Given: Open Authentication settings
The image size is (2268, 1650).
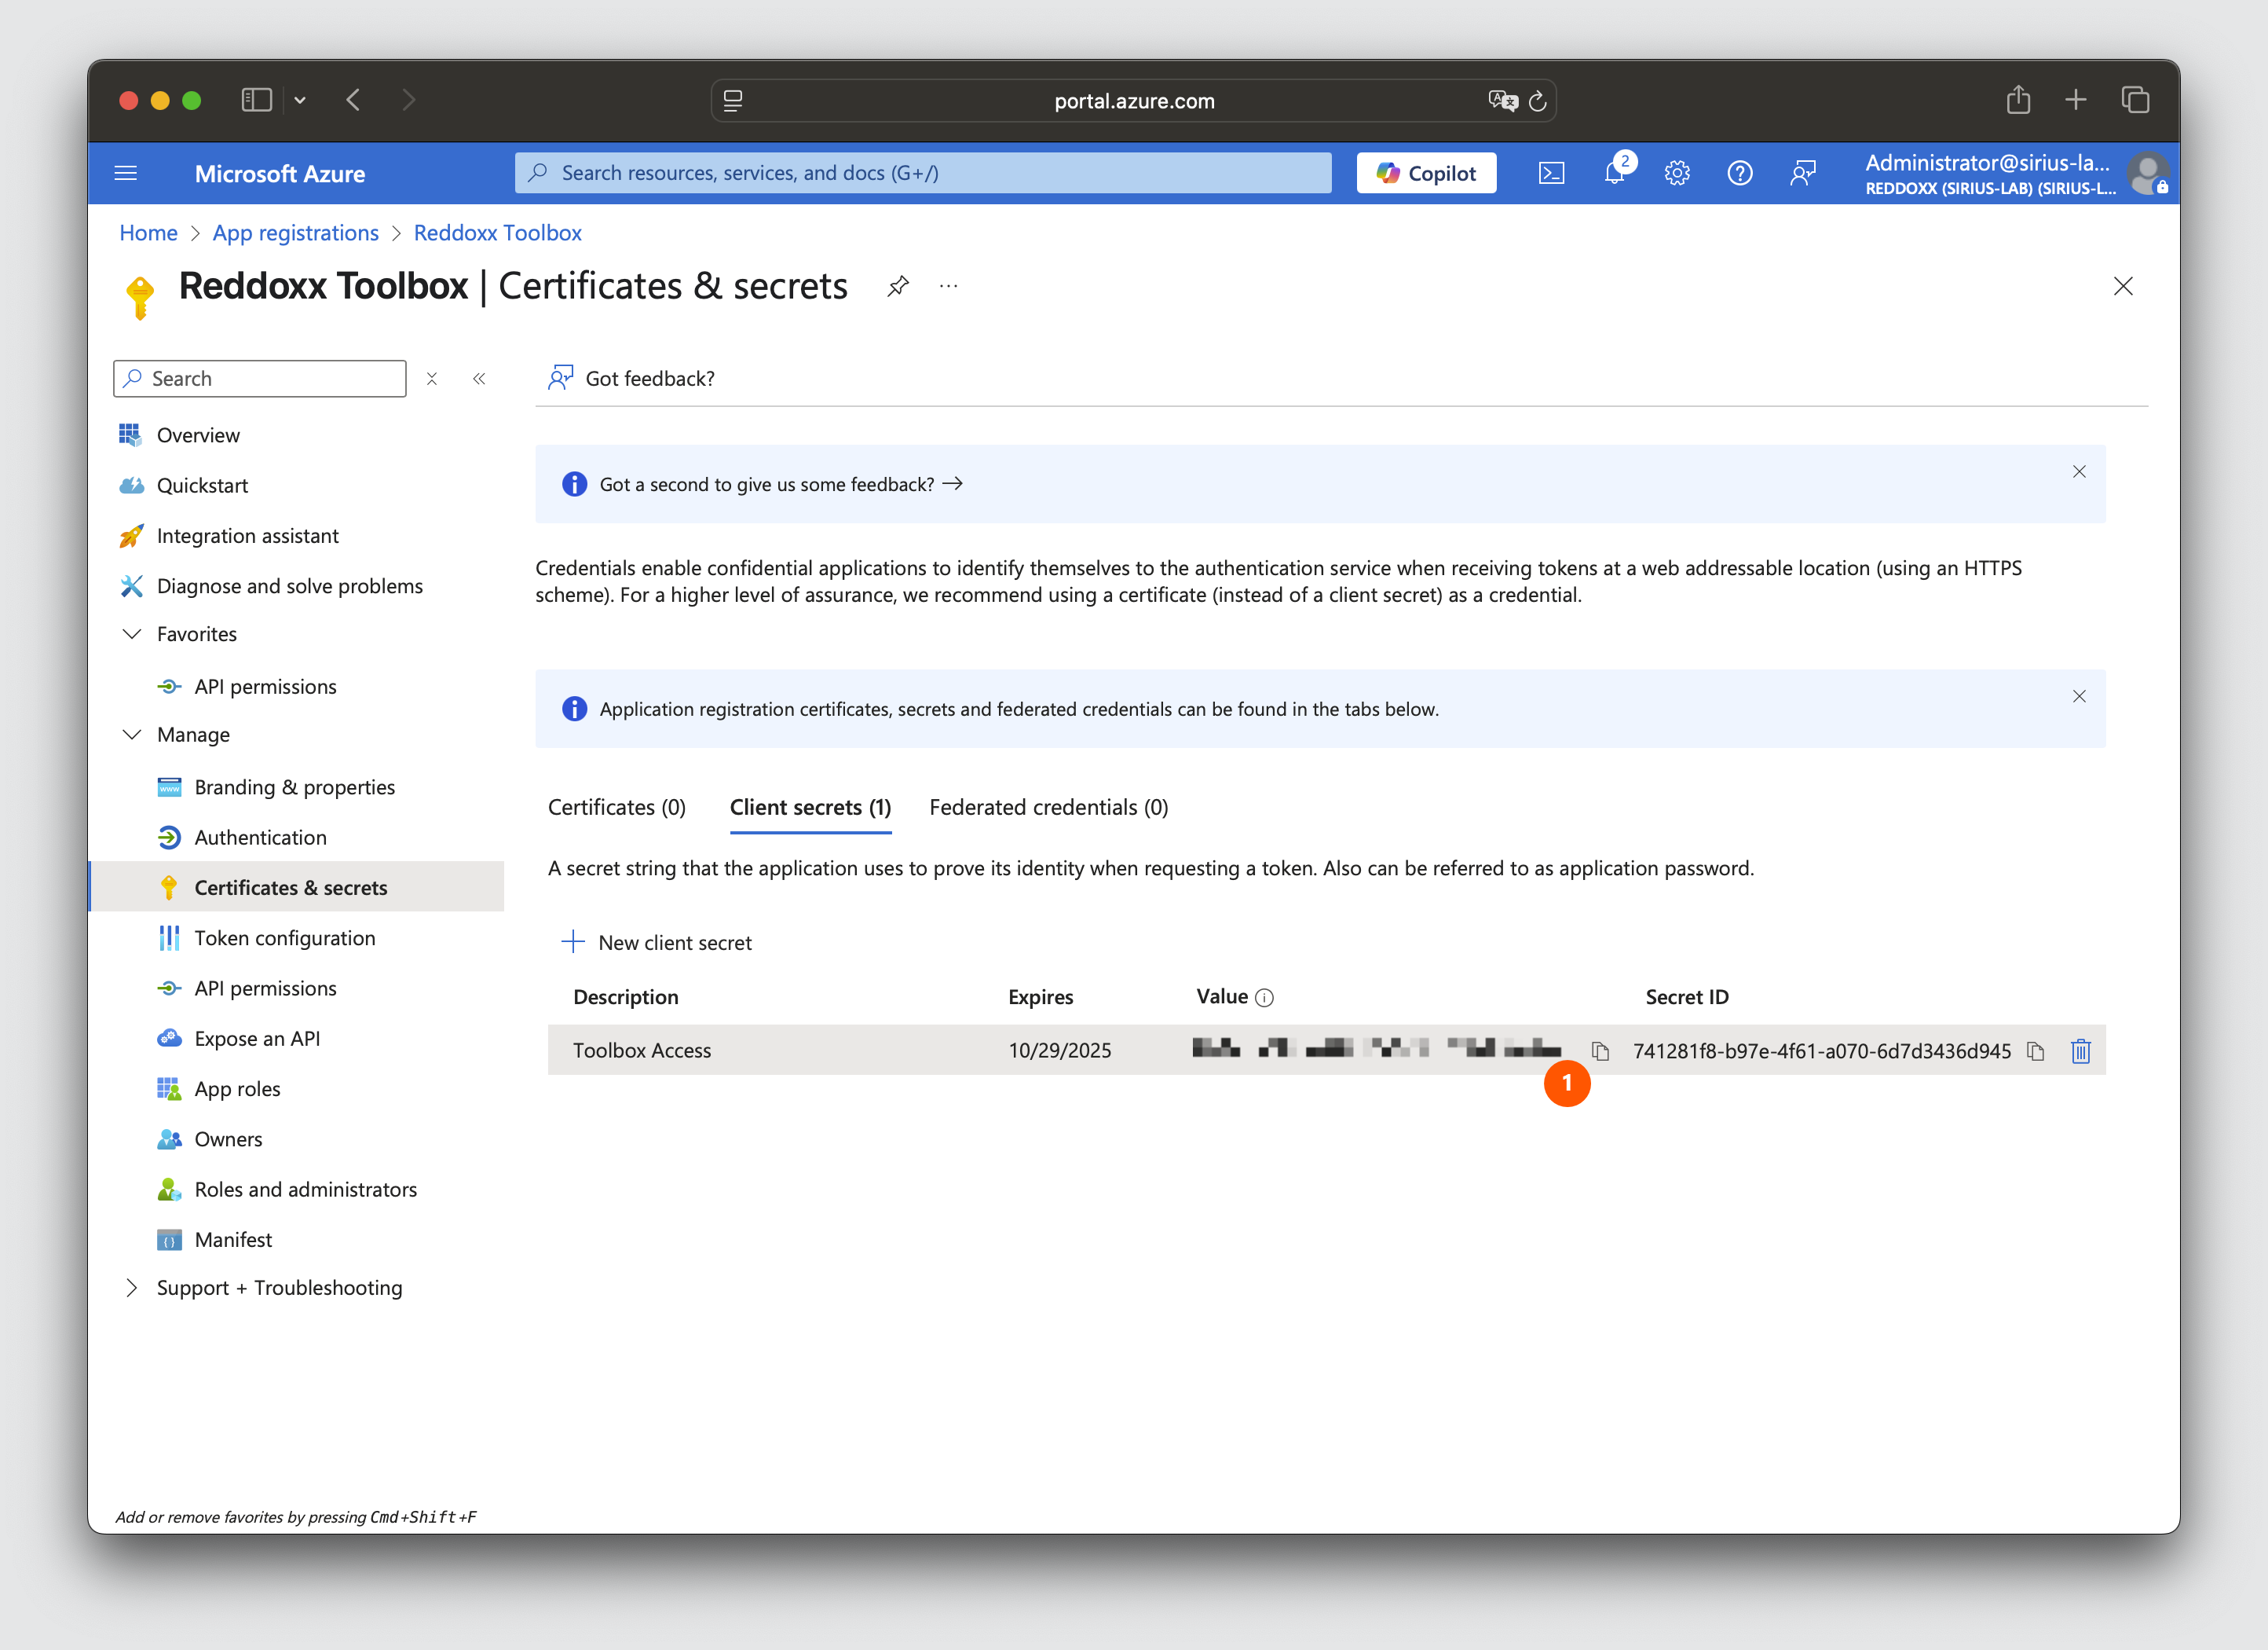Looking at the screenshot, I should 260,838.
